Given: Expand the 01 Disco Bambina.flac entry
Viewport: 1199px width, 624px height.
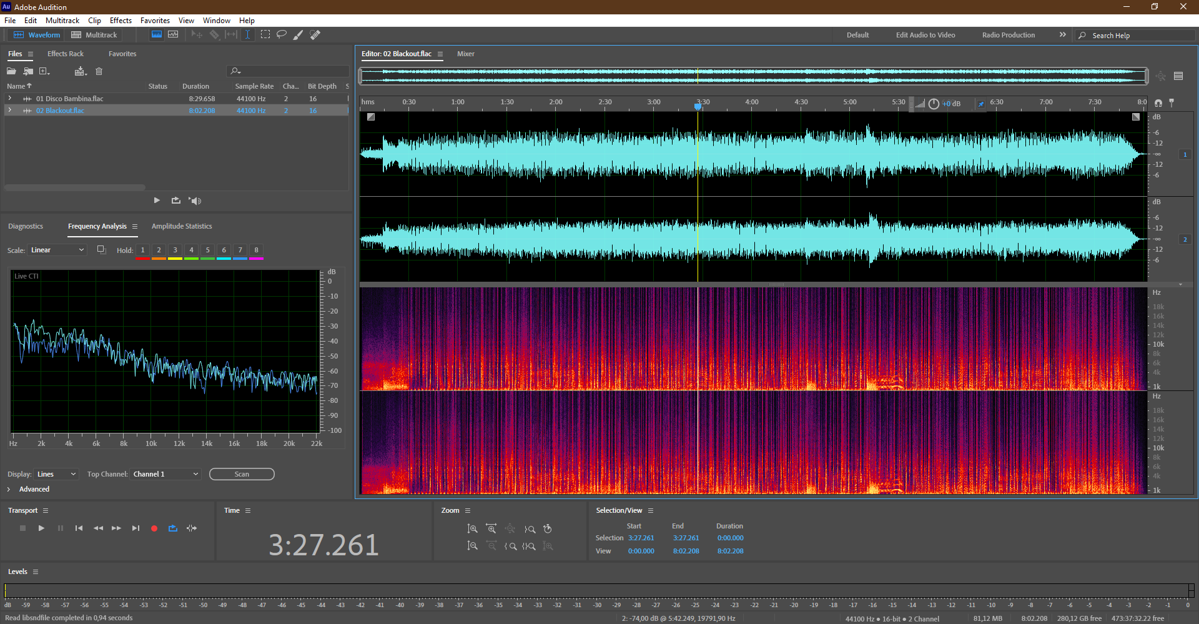Looking at the screenshot, I should (x=9, y=99).
